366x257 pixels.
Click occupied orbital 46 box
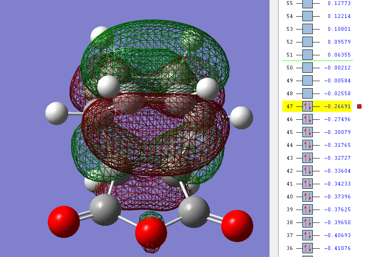[307, 119]
